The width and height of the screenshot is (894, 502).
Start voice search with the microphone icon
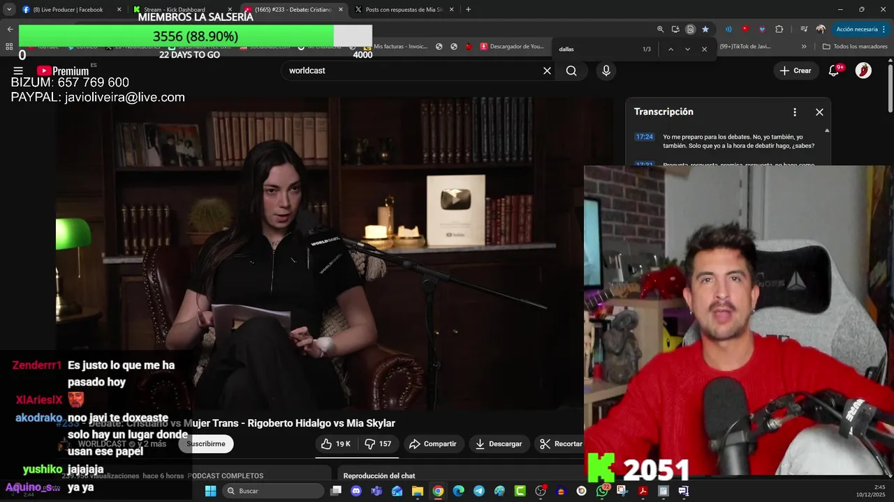point(606,70)
